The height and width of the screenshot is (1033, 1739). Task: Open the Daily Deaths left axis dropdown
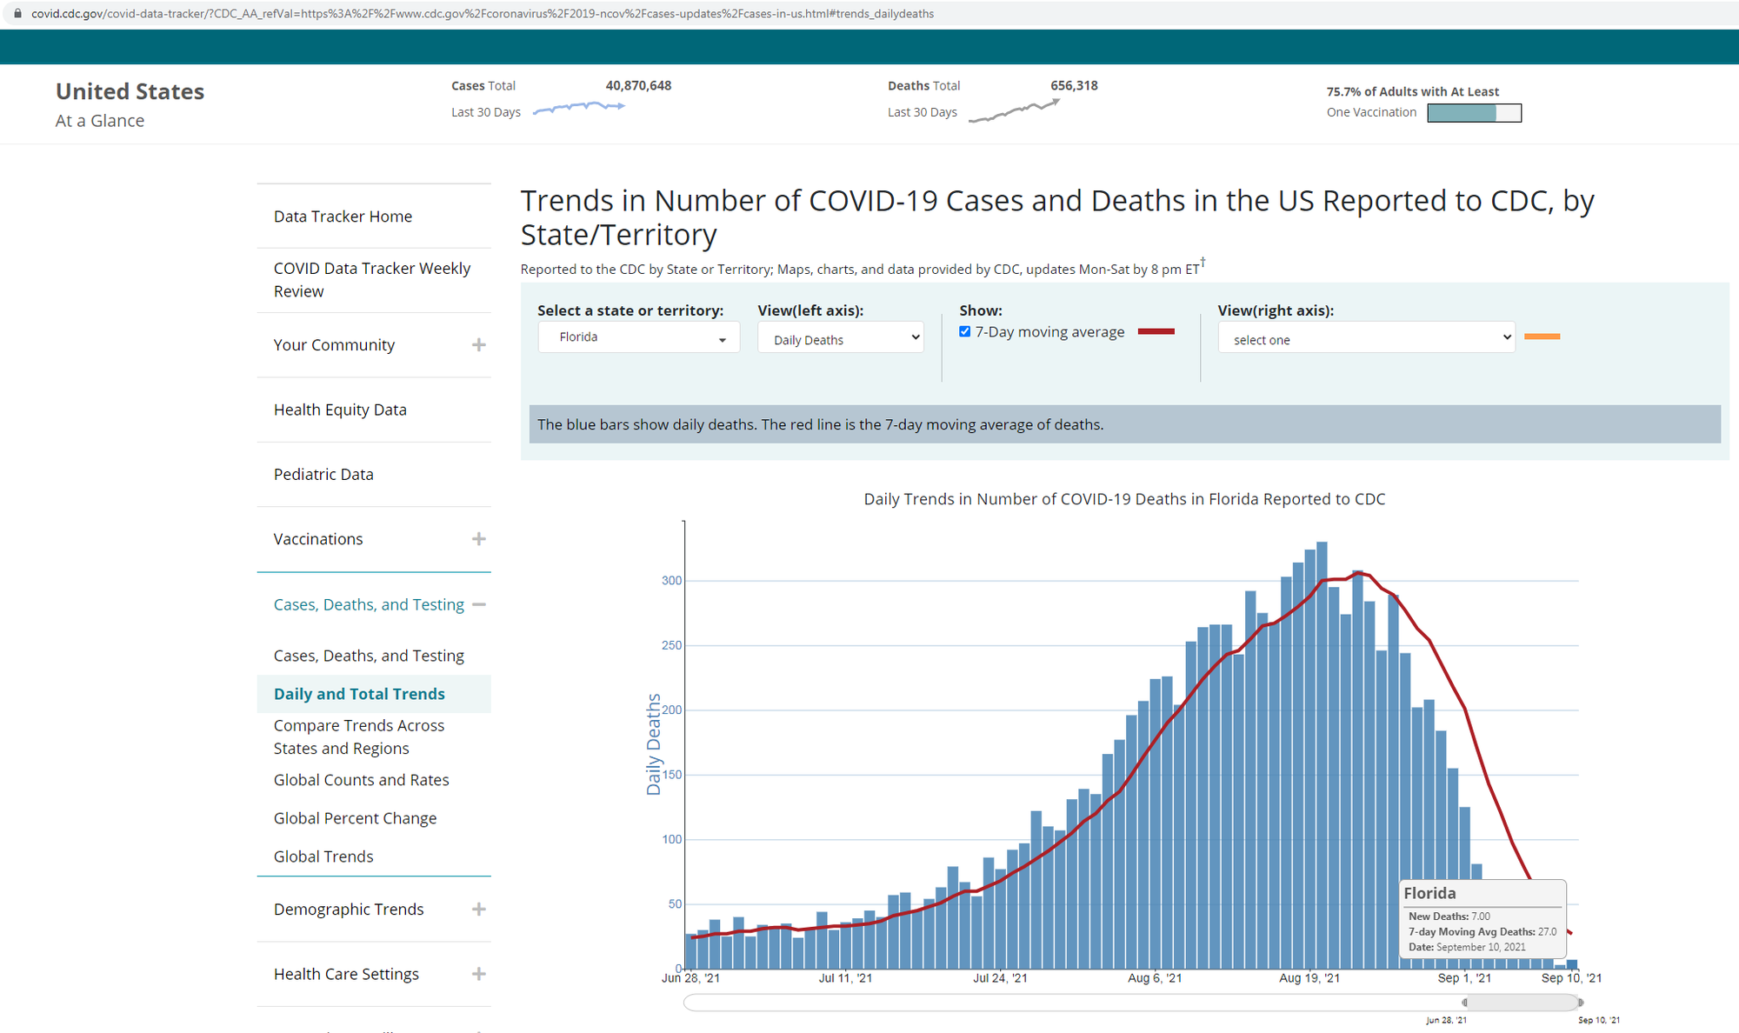pos(840,339)
